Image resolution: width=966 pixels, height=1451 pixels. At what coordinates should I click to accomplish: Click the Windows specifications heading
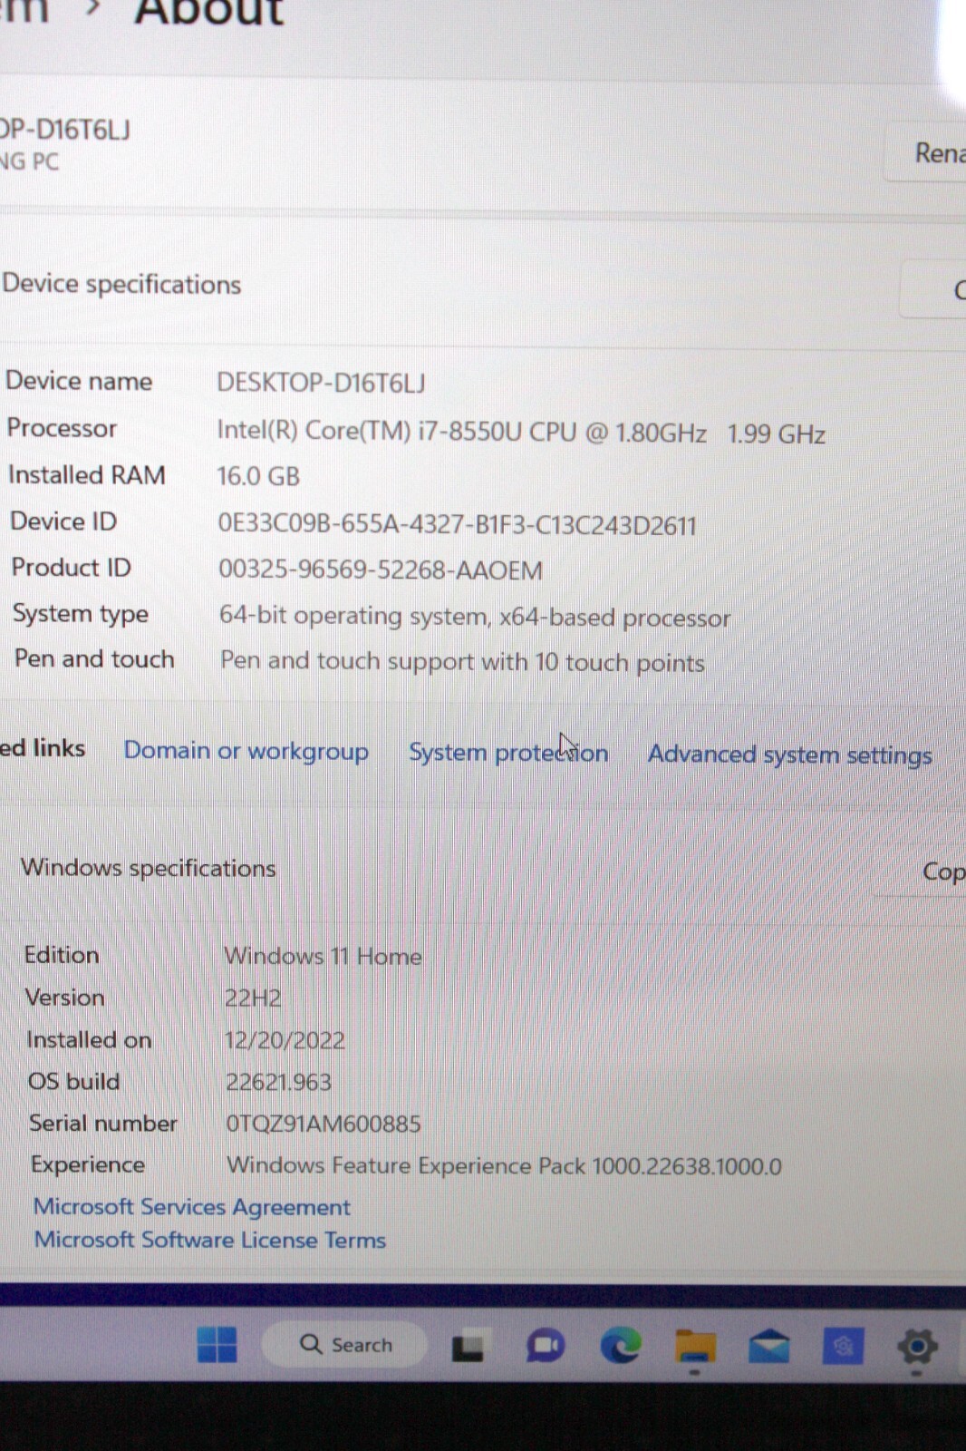coord(149,868)
